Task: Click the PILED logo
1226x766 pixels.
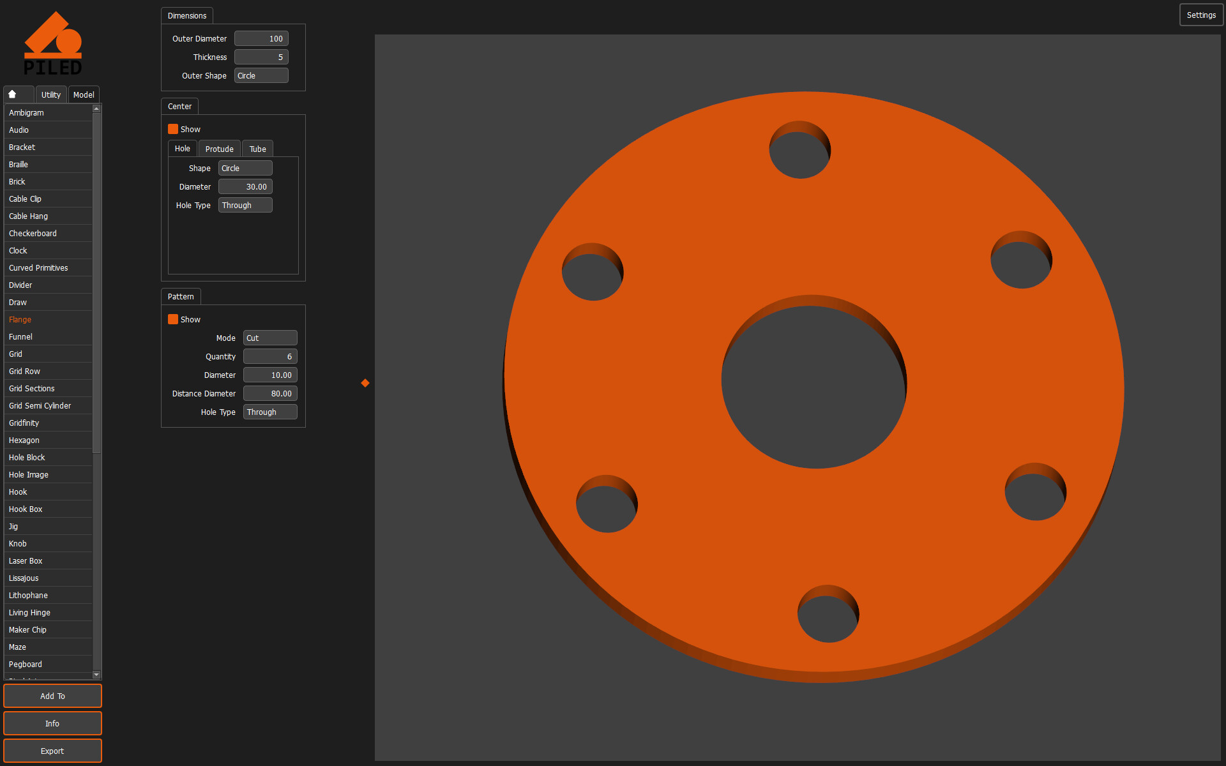Action: click(53, 43)
